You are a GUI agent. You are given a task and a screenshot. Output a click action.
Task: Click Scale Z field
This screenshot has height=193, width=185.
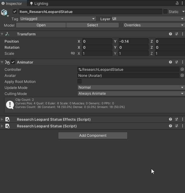[170, 53]
